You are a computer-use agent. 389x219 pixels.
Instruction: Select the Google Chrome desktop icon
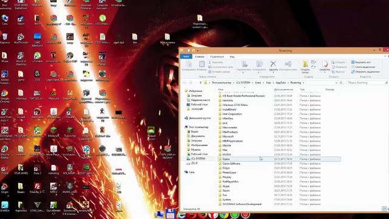click(5, 96)
